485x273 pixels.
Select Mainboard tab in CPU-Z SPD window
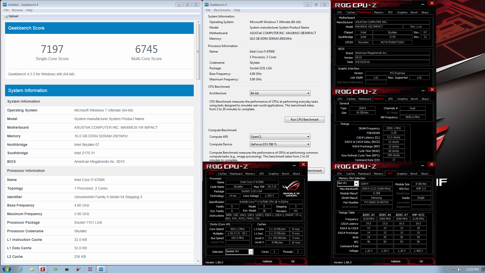pyautogui.click(x=364, y=174)
